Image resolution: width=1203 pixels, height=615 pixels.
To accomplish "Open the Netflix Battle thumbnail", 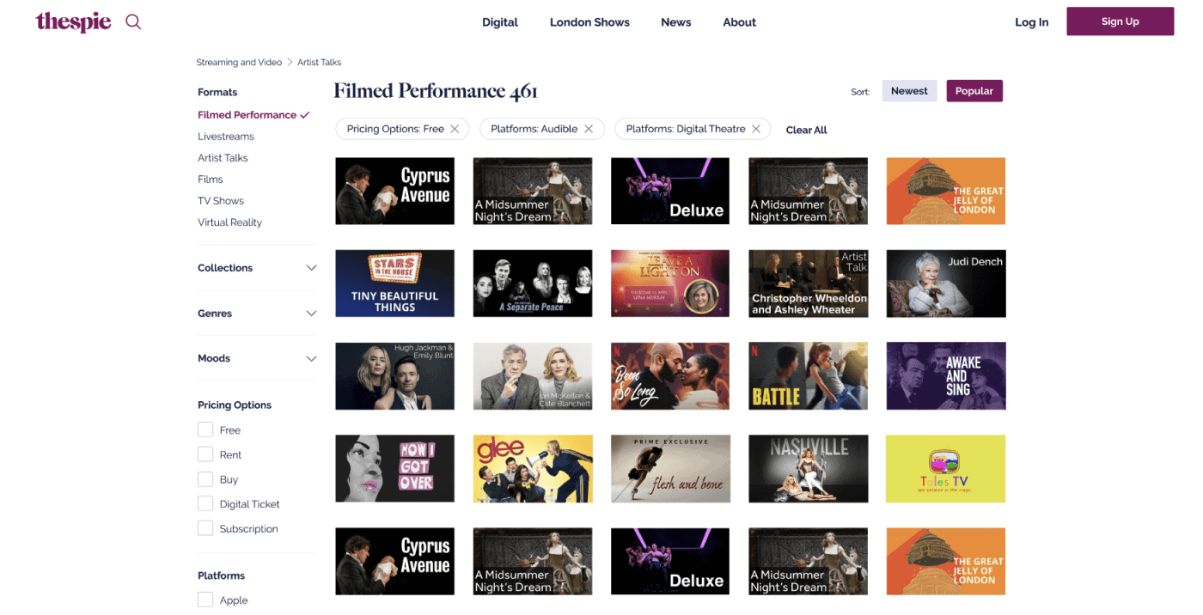I will [808, 376].
